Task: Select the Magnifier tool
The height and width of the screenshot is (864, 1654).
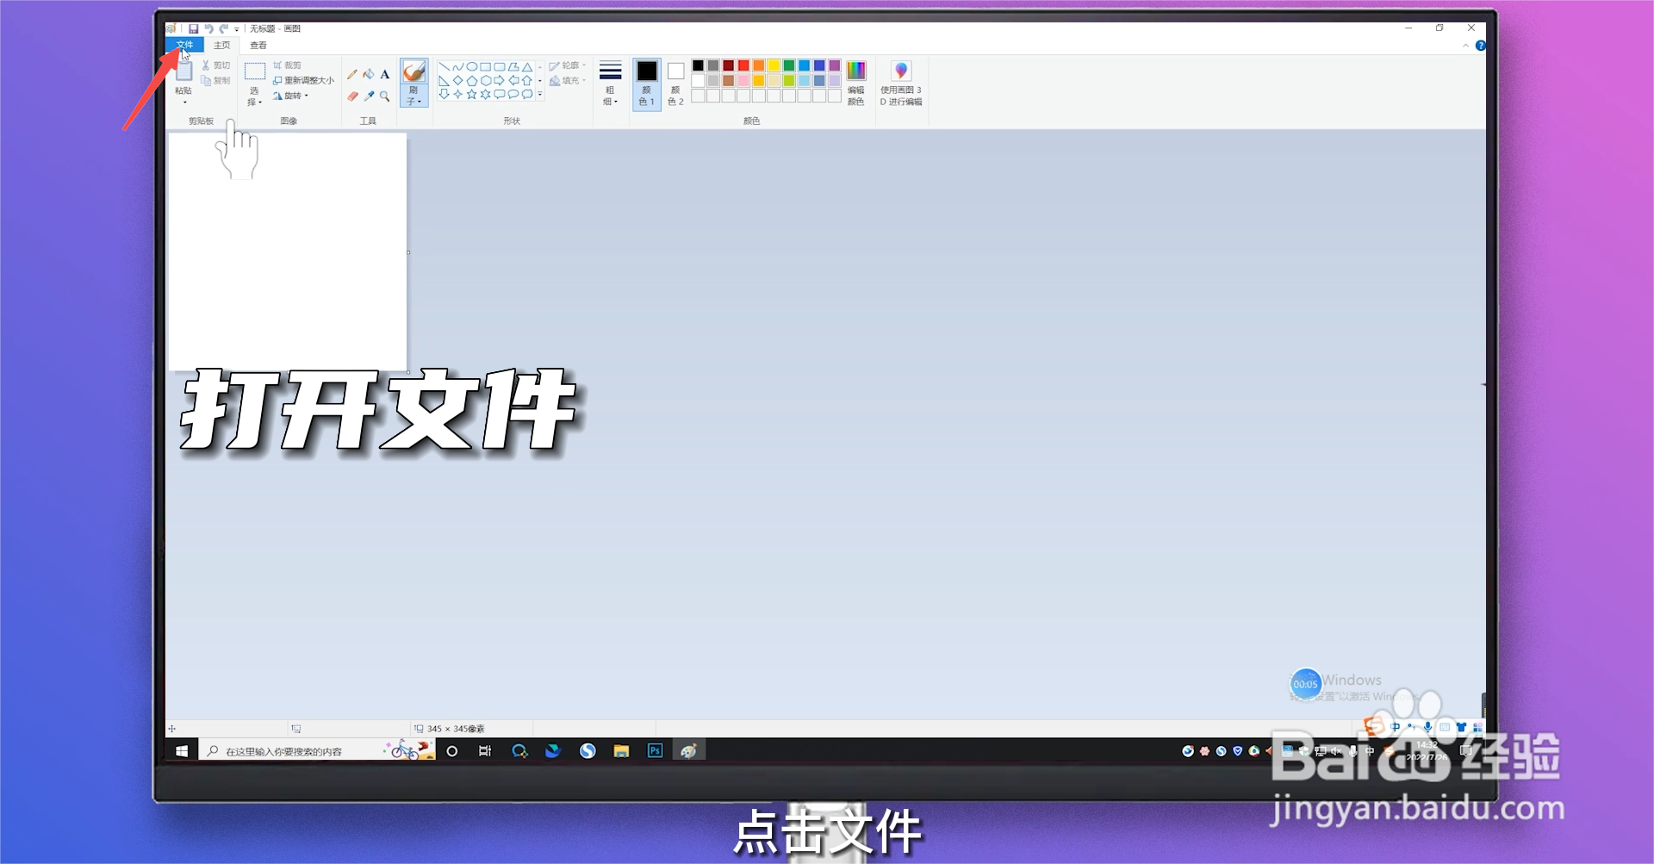Action: tap(385, 96)
